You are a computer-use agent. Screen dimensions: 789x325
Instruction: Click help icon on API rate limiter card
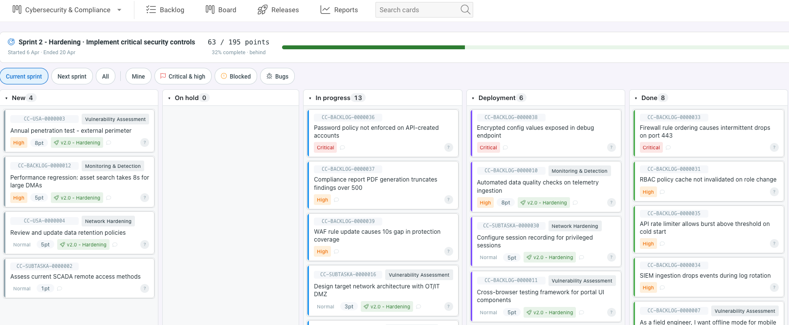coord(774,244)
